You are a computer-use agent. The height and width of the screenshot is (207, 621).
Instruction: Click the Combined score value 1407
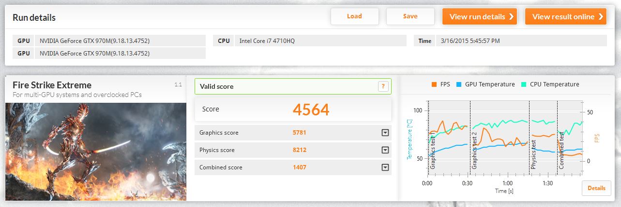tap(299, 167)
